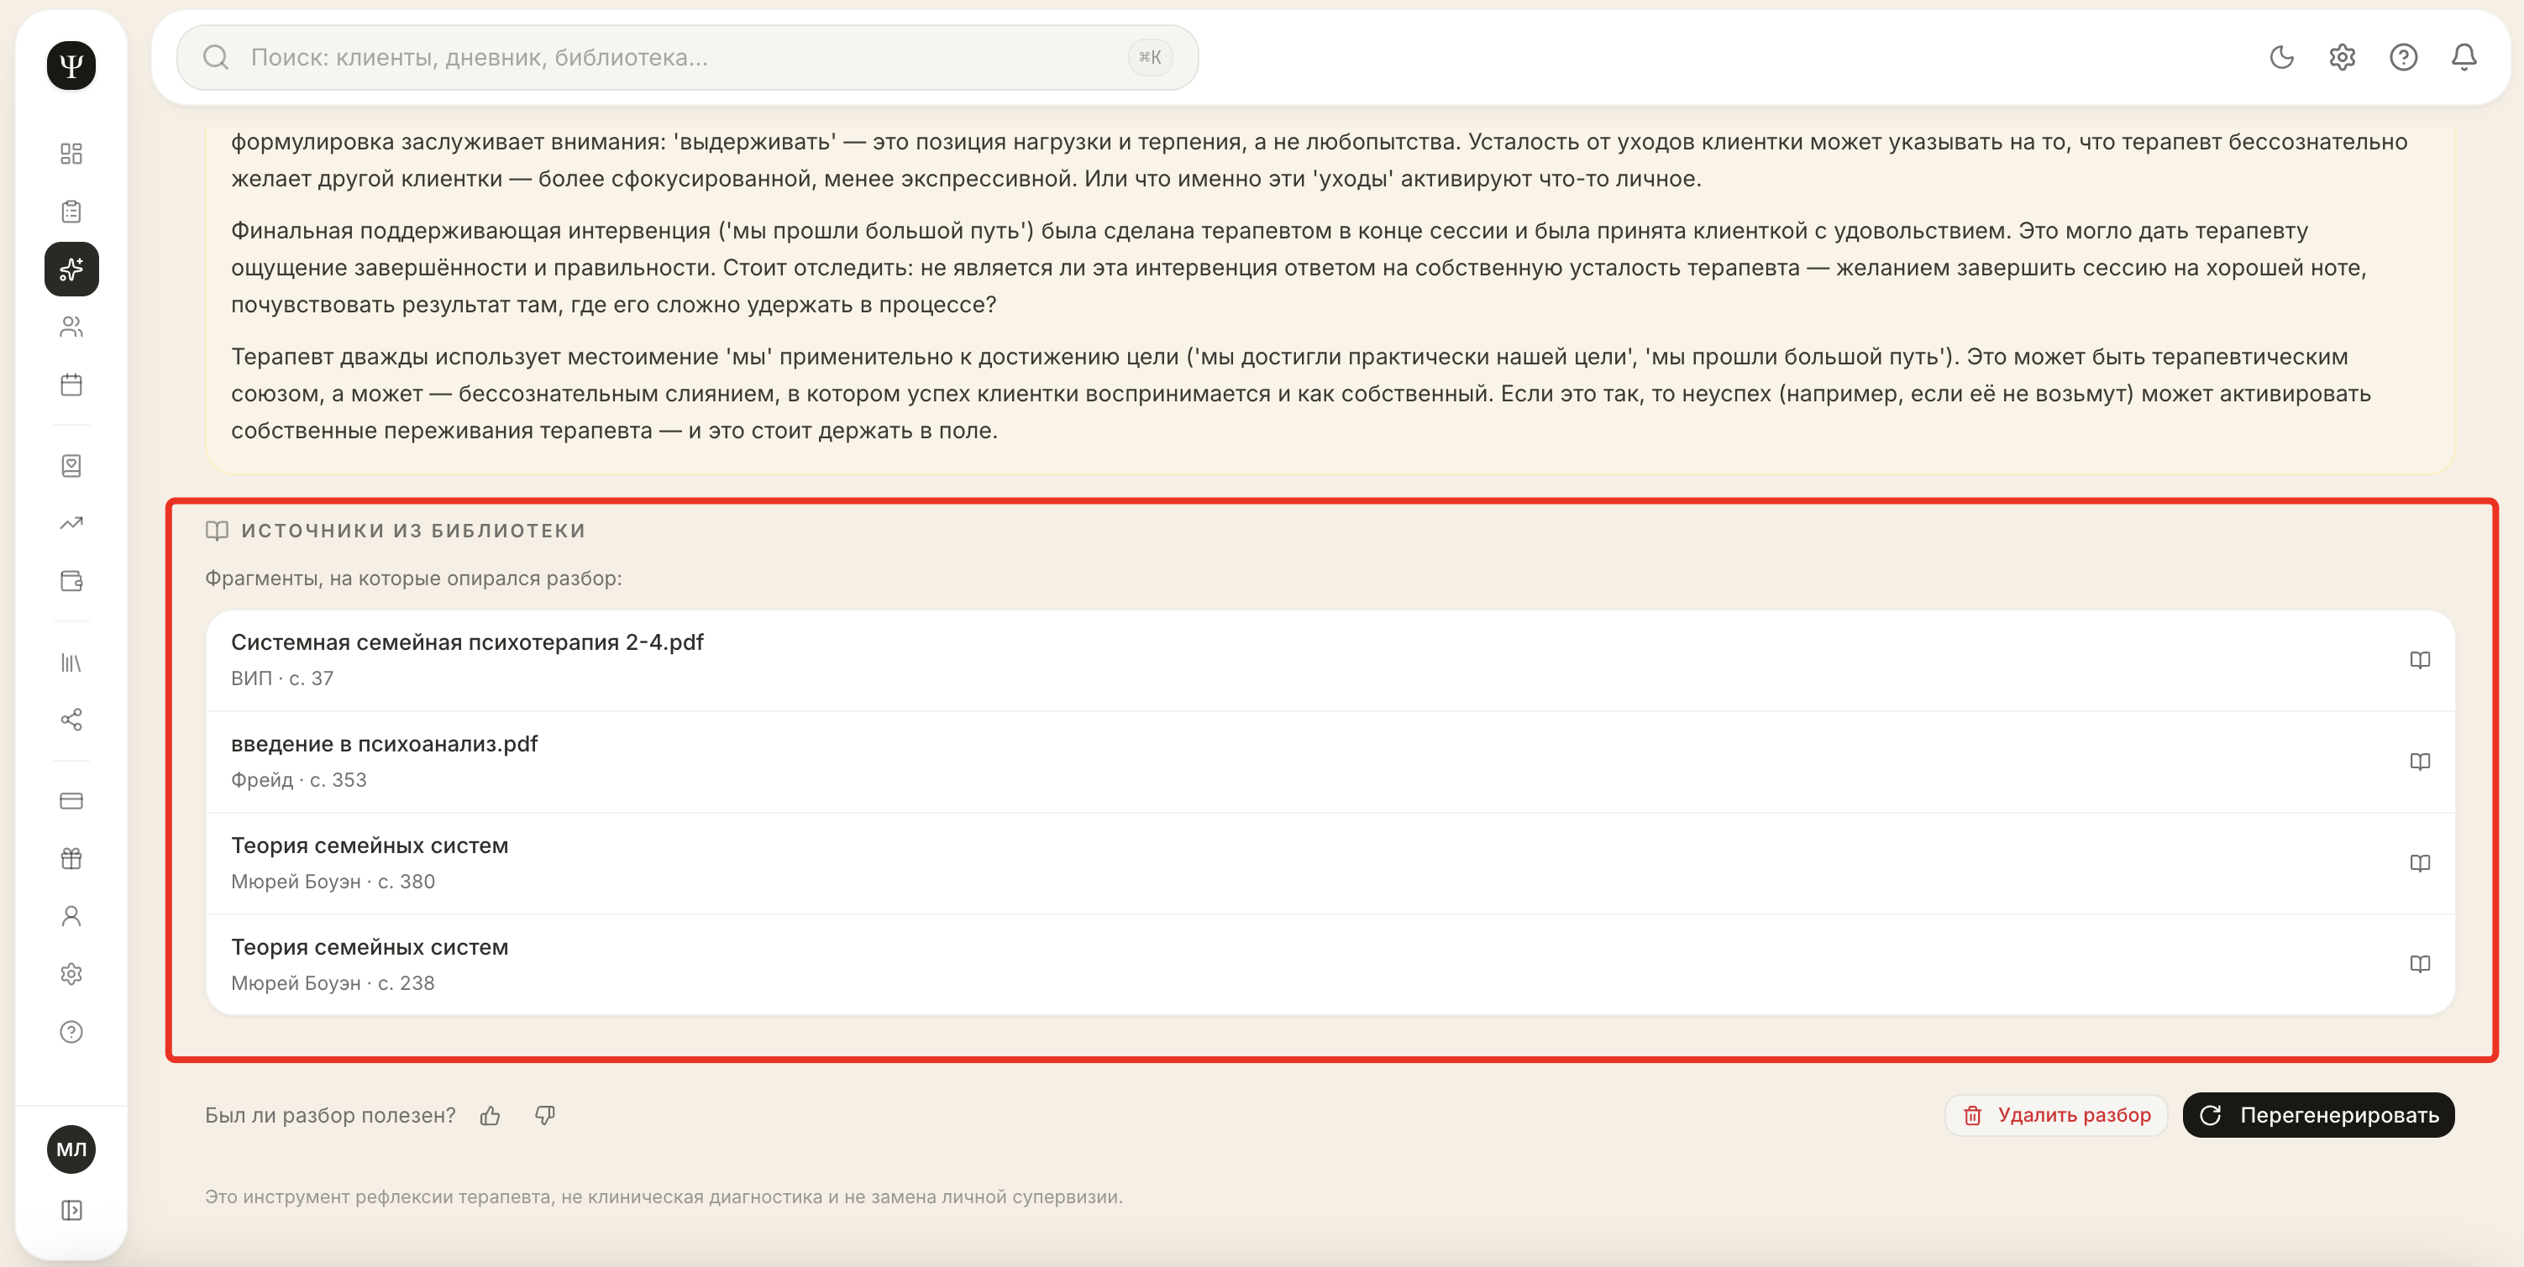Open the share network icon in sidebar
Screen dimensions: 2524x1267
(x=71, y=720)
